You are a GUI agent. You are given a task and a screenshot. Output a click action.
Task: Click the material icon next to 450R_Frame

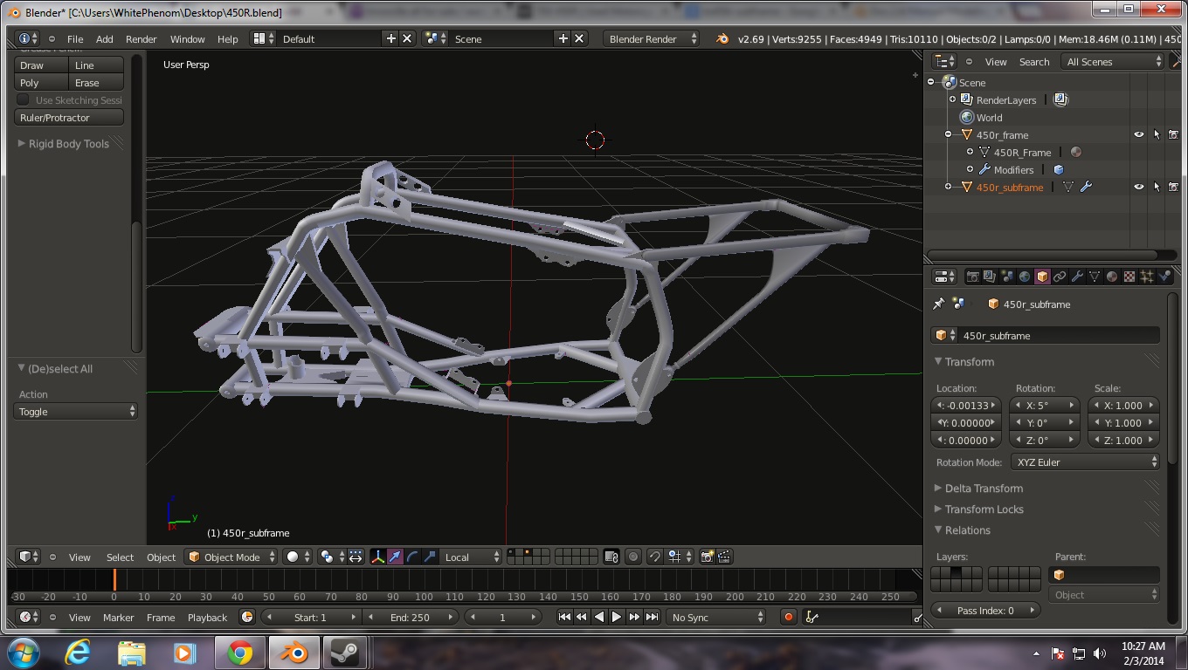(x=1076, y=152)
